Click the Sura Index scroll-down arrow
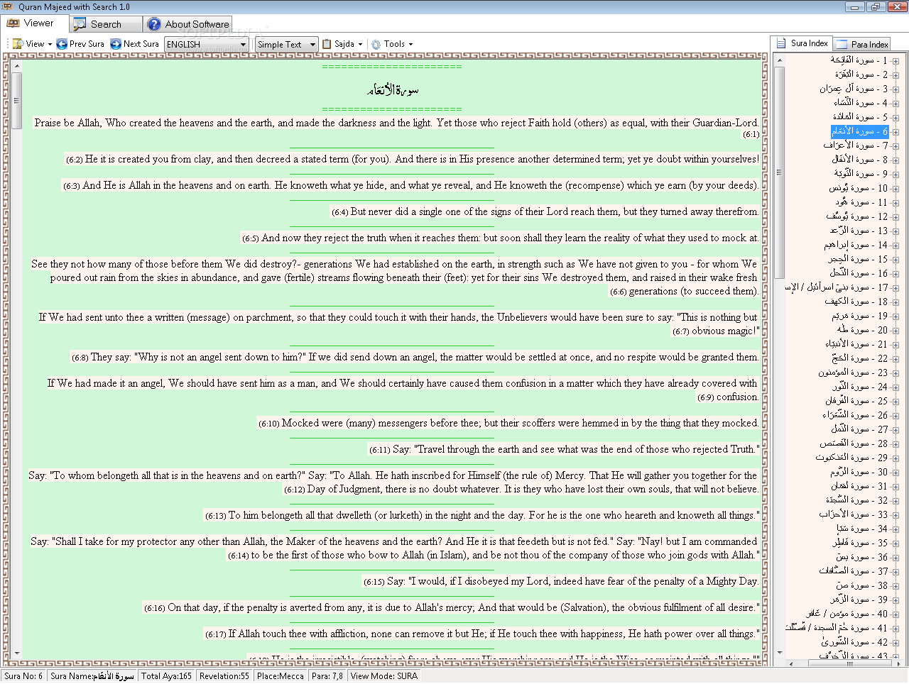 [x=779, y=653]
